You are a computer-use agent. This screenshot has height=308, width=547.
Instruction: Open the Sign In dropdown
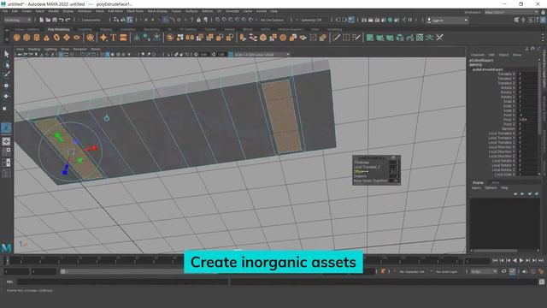[448, 21]
